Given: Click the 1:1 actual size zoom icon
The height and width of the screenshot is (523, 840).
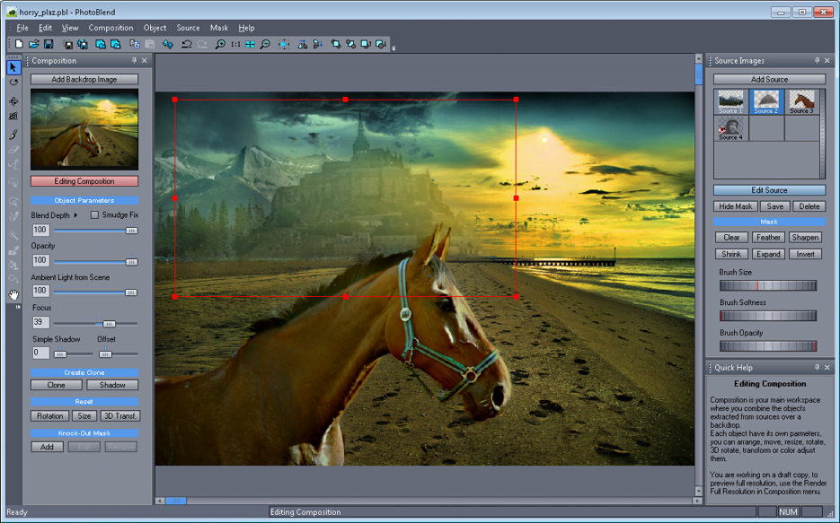Looking at the screenshot, I should click(234, 44).
